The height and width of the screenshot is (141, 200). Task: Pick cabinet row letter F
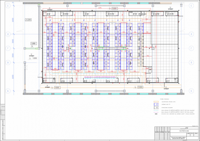[107, 20]
